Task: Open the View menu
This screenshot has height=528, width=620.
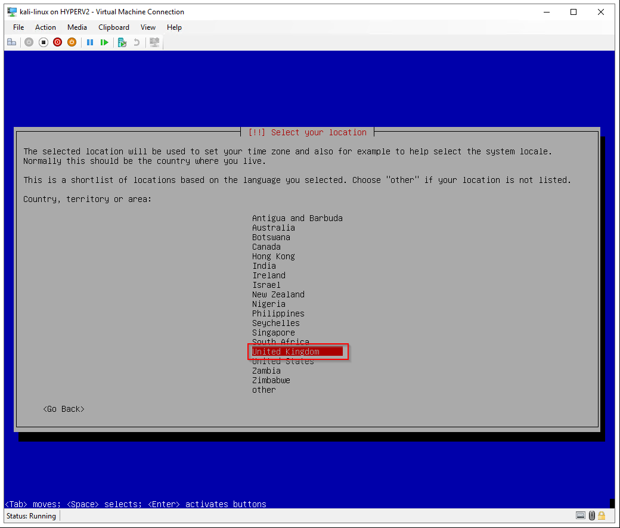Action: 148,27
